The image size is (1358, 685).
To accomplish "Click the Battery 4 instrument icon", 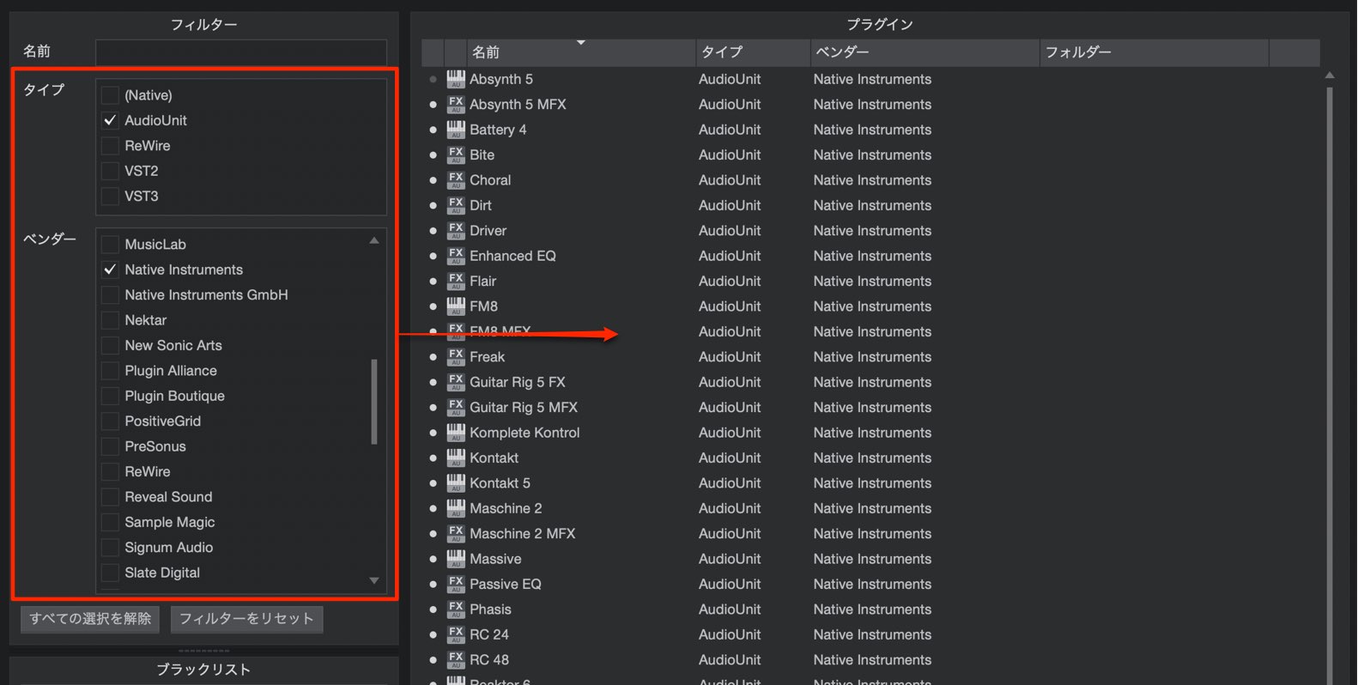I will [x=456, y=130].
